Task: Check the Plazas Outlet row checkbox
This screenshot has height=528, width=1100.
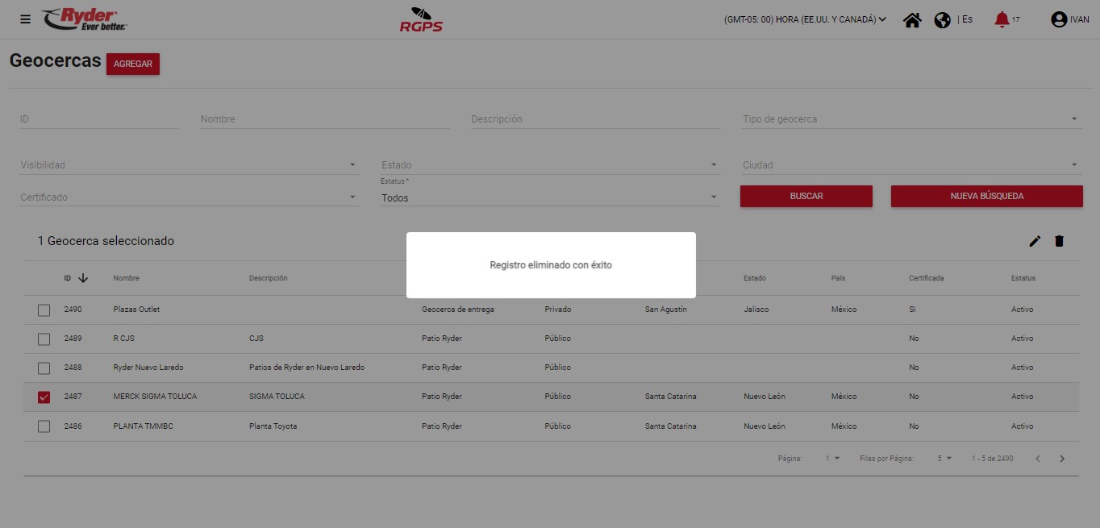Action: click(44, 310)
